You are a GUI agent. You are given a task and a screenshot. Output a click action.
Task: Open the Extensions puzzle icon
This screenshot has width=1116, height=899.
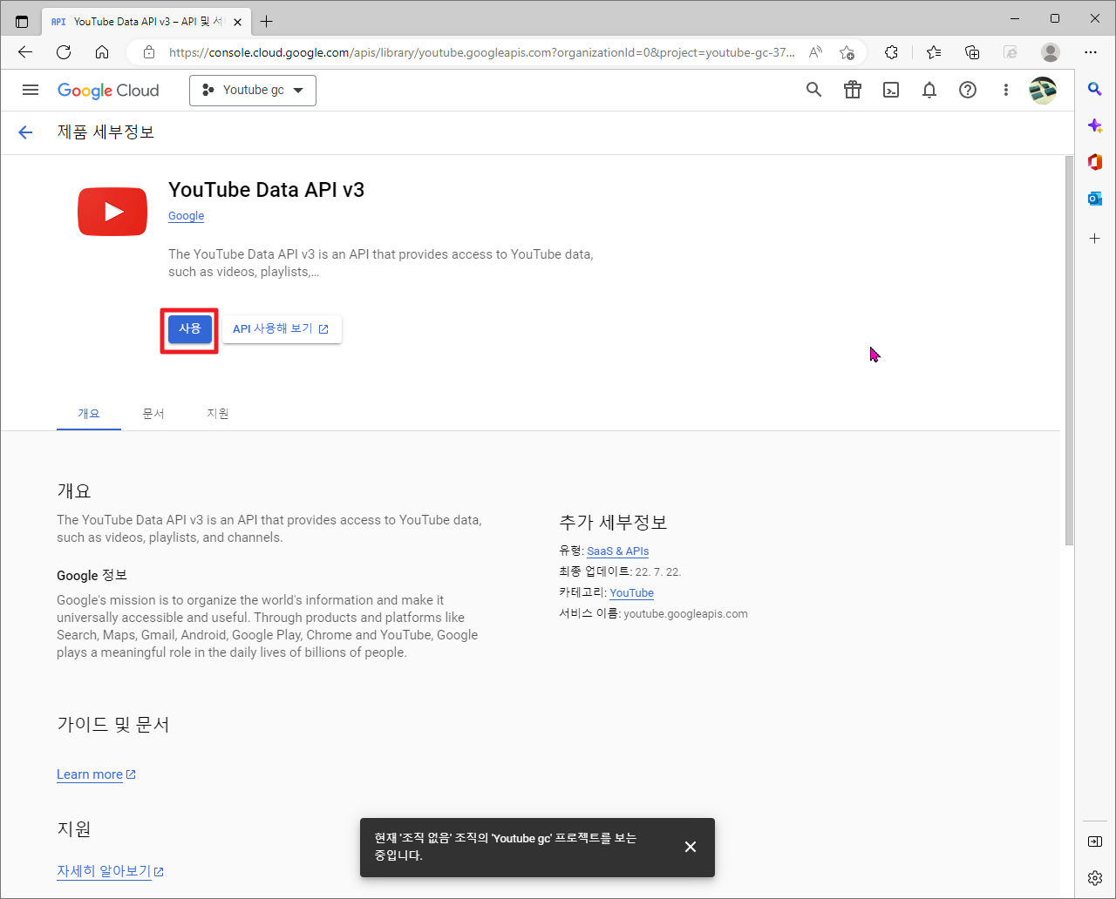pos(891,52)
